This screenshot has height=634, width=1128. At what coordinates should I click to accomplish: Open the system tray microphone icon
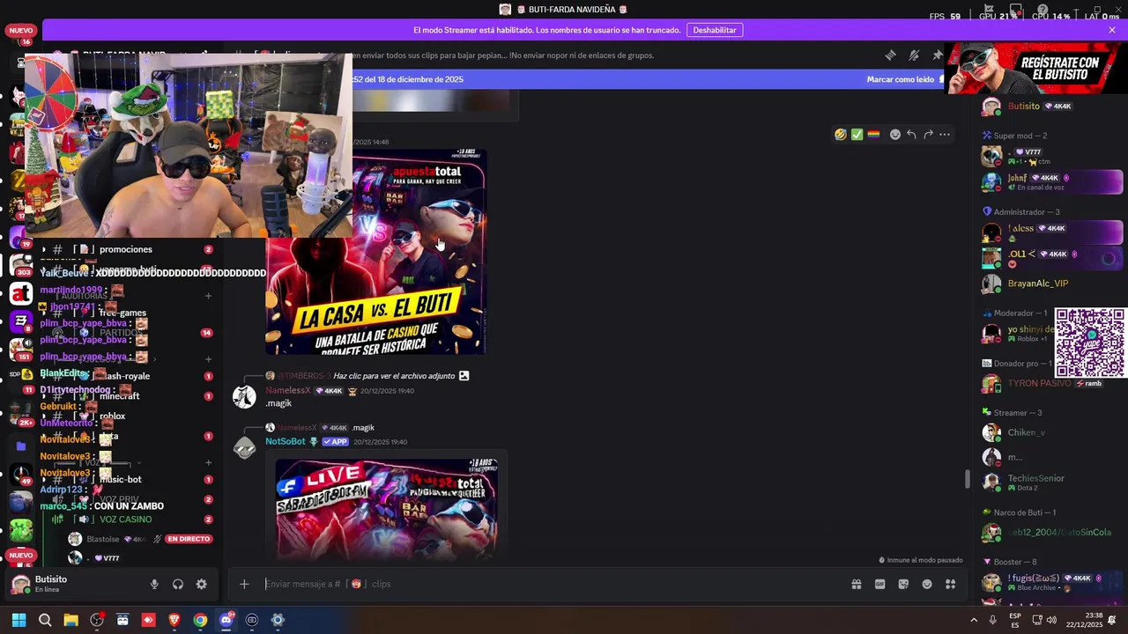993,620
